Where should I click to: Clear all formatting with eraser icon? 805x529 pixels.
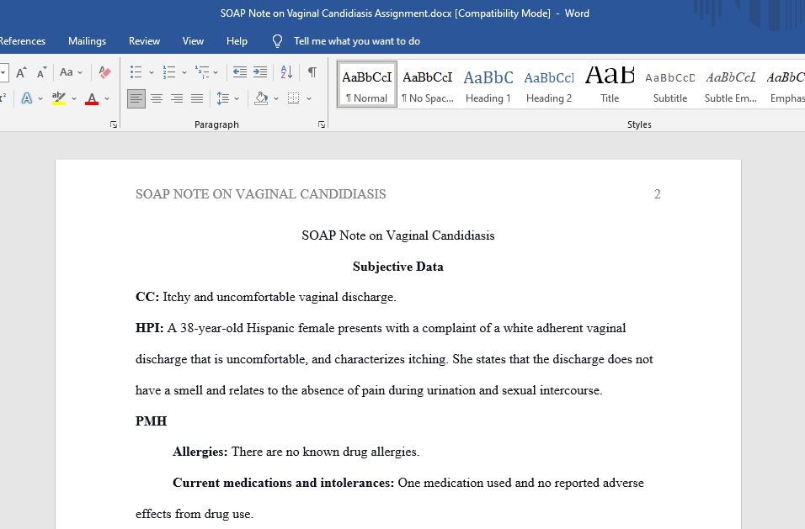(x=104, y=72)
